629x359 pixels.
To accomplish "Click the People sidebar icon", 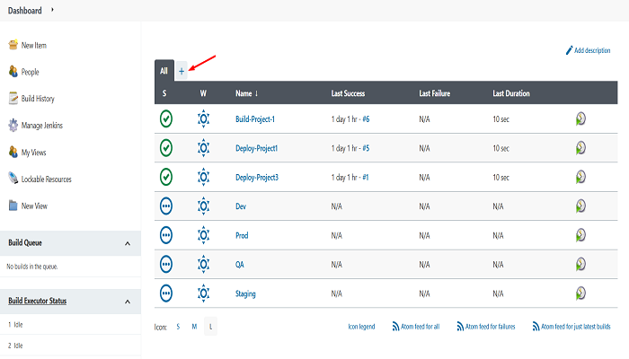I will (x=13, y=71).
